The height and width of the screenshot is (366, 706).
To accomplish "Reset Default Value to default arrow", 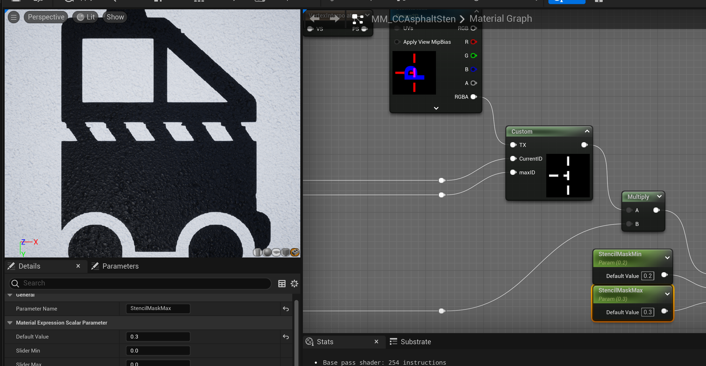I will pos(286,337).
